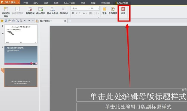
Task: Toggle italic formatting
Action: pos(77,13)
